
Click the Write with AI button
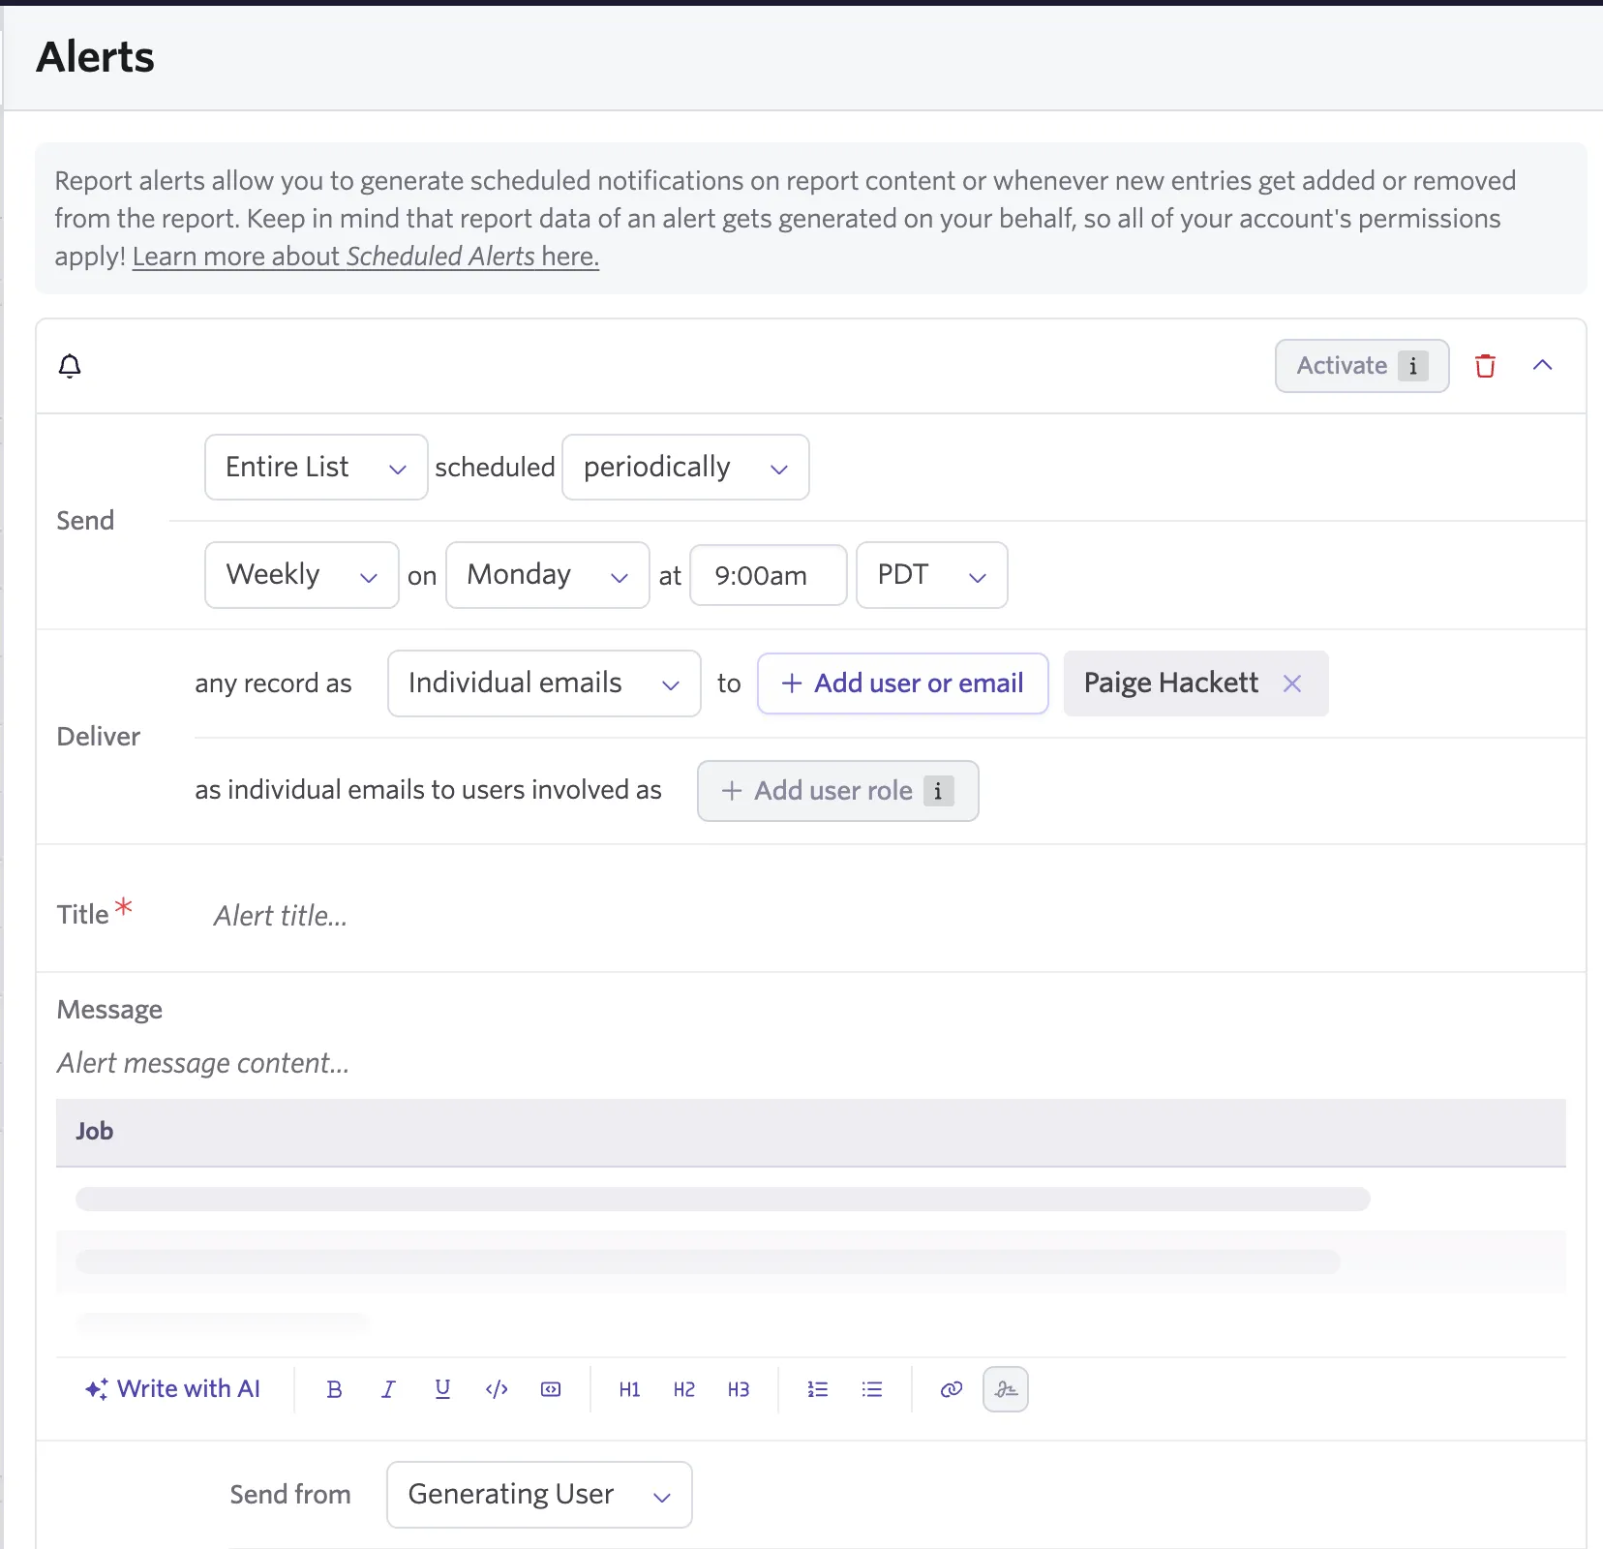click(x=173, y=1389)
